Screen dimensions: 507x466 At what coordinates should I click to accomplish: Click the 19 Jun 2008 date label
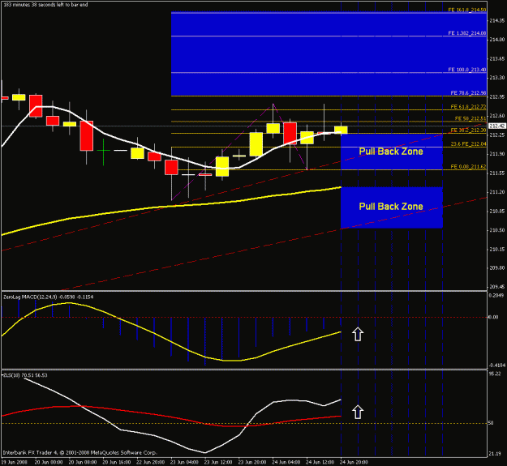click(x=15, y=463)
